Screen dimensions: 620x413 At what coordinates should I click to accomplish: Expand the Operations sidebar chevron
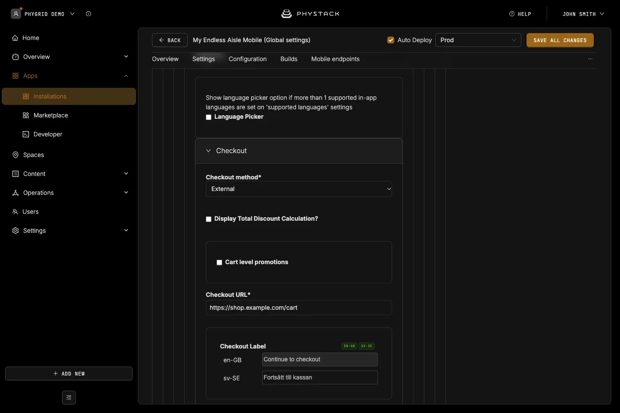[x=126, y=193]
